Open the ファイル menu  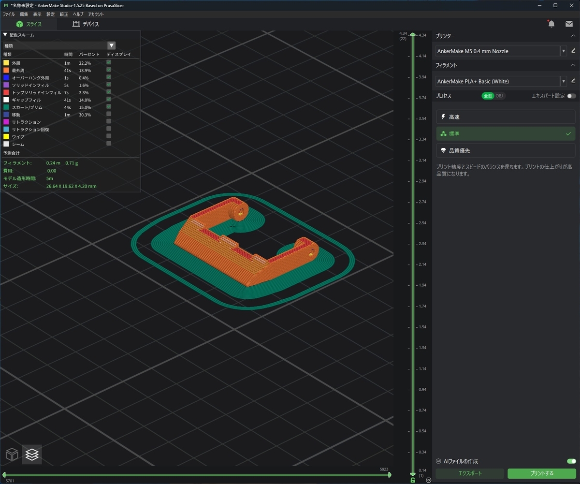coord(9,15)
